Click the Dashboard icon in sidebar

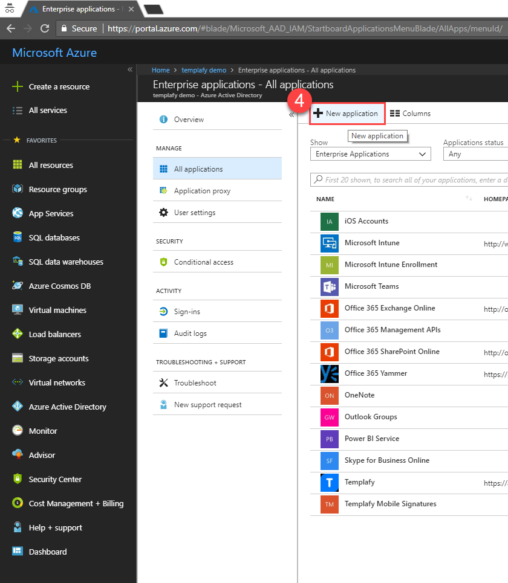tap(17, 552)
